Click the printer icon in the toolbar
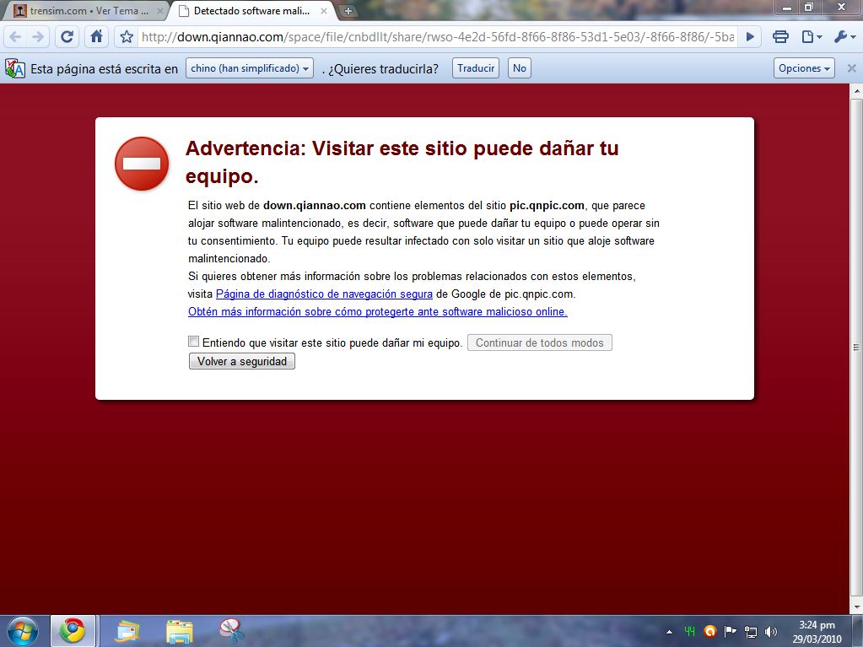The width and height of the screenshot is (863, 647). click(x=780, y=37)
